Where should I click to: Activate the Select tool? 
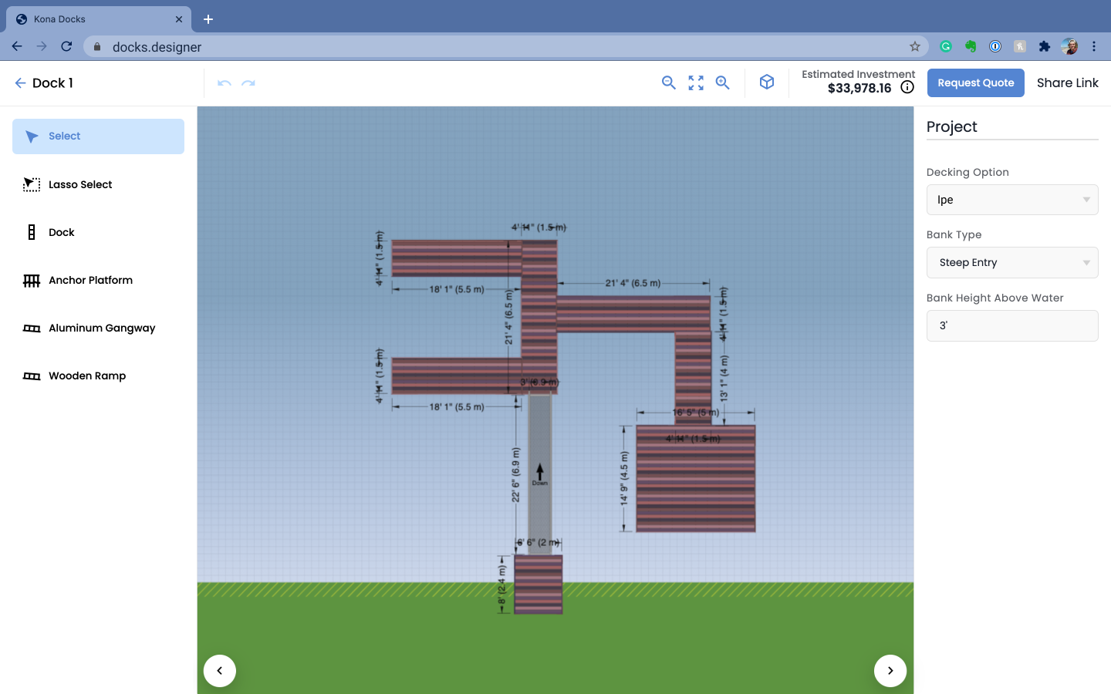pos(98,136)
